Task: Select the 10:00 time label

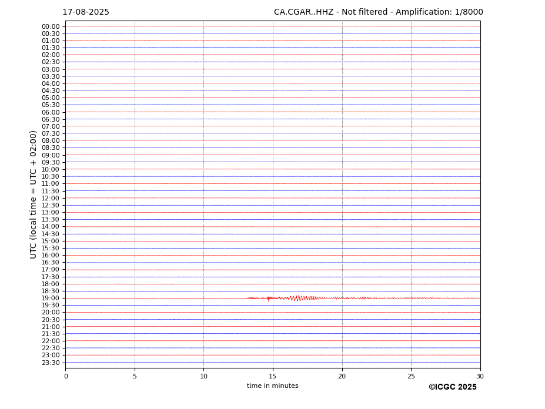Action: (x=51, y=170)
